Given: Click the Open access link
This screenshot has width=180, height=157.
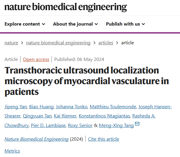Looking at the screenshot, I should pos(36,59).
